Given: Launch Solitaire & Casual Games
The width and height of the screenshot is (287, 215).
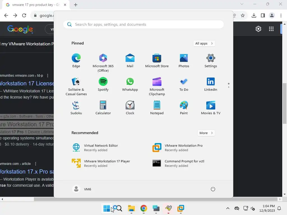Looking at the screenshot, I should (x=76, y=87).
